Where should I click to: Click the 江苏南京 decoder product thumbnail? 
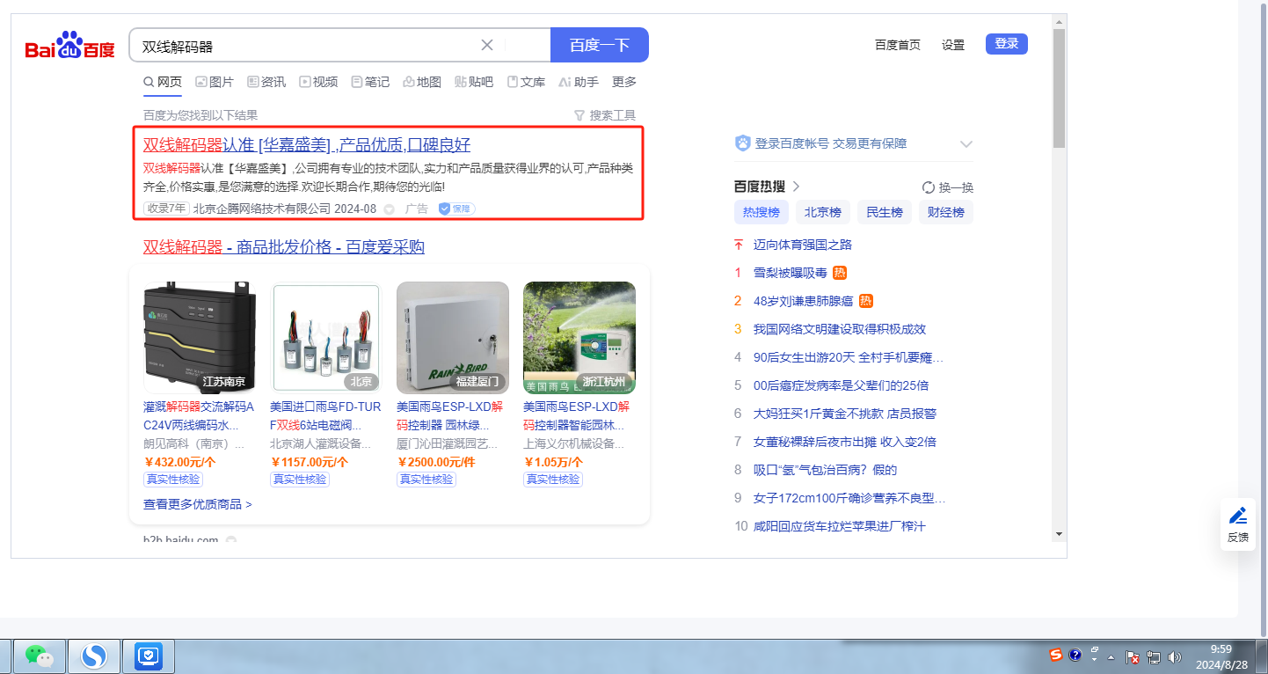pyautogui.click(x=200, y=337)
